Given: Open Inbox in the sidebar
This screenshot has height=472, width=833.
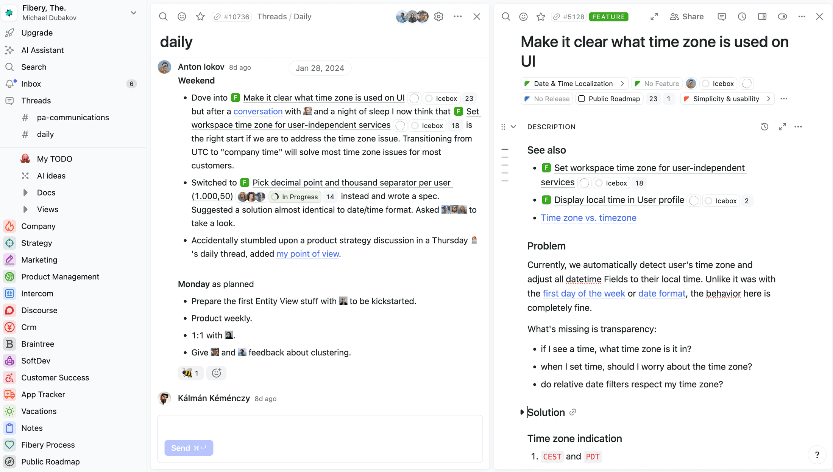Looking at the screenshot, I should (31, 84).
